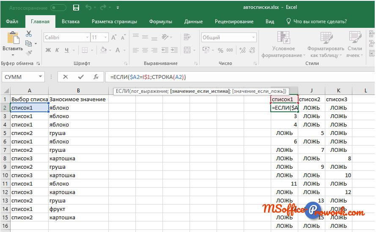Click the Increase Font Size icon

[113, 38]
